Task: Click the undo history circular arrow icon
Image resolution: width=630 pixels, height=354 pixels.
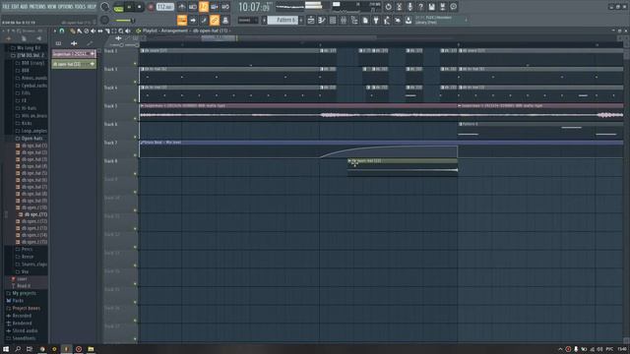Action: click(x=388, y=7)
